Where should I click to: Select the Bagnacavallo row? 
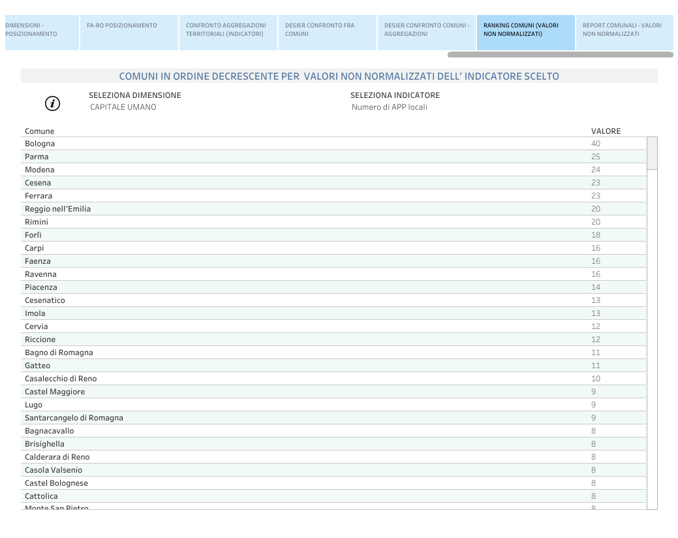click(x=333, y=431)
